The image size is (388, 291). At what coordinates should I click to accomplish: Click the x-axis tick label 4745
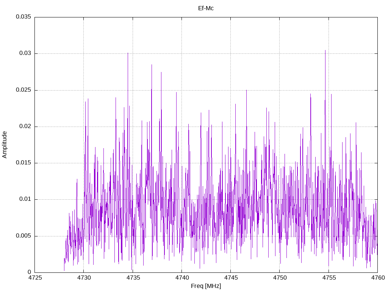[x=231, y=278]
